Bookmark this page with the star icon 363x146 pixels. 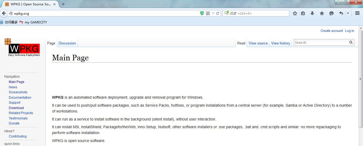[295, 13]
